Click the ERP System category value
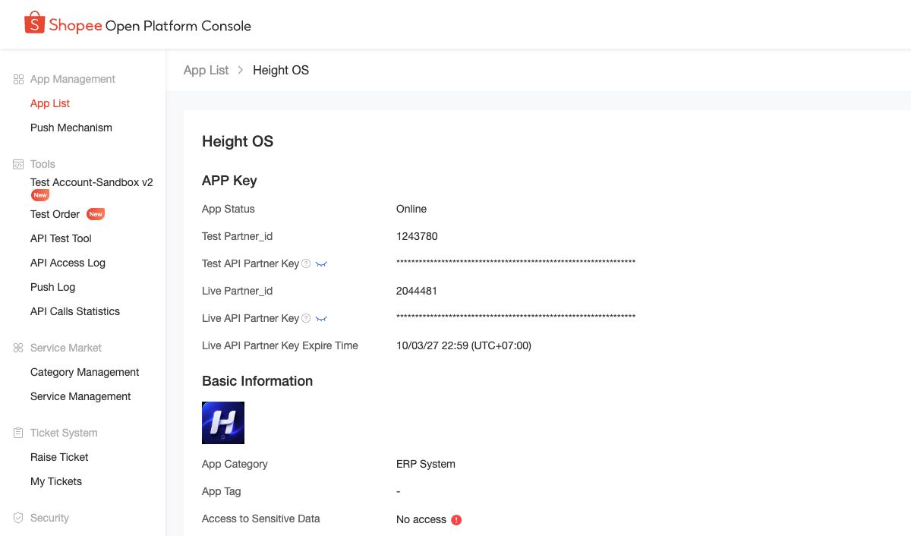The width and height of the screenshot is (911, 536). coord(426,464)
